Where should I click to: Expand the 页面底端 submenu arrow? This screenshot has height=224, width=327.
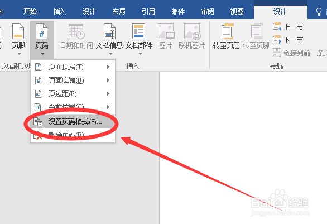108,80
